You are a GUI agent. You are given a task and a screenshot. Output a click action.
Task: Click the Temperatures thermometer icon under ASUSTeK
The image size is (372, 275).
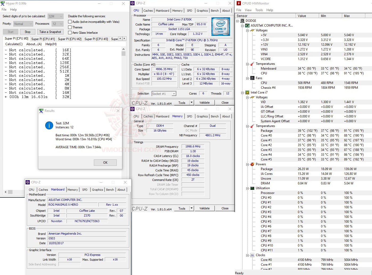tap(252, 64)
